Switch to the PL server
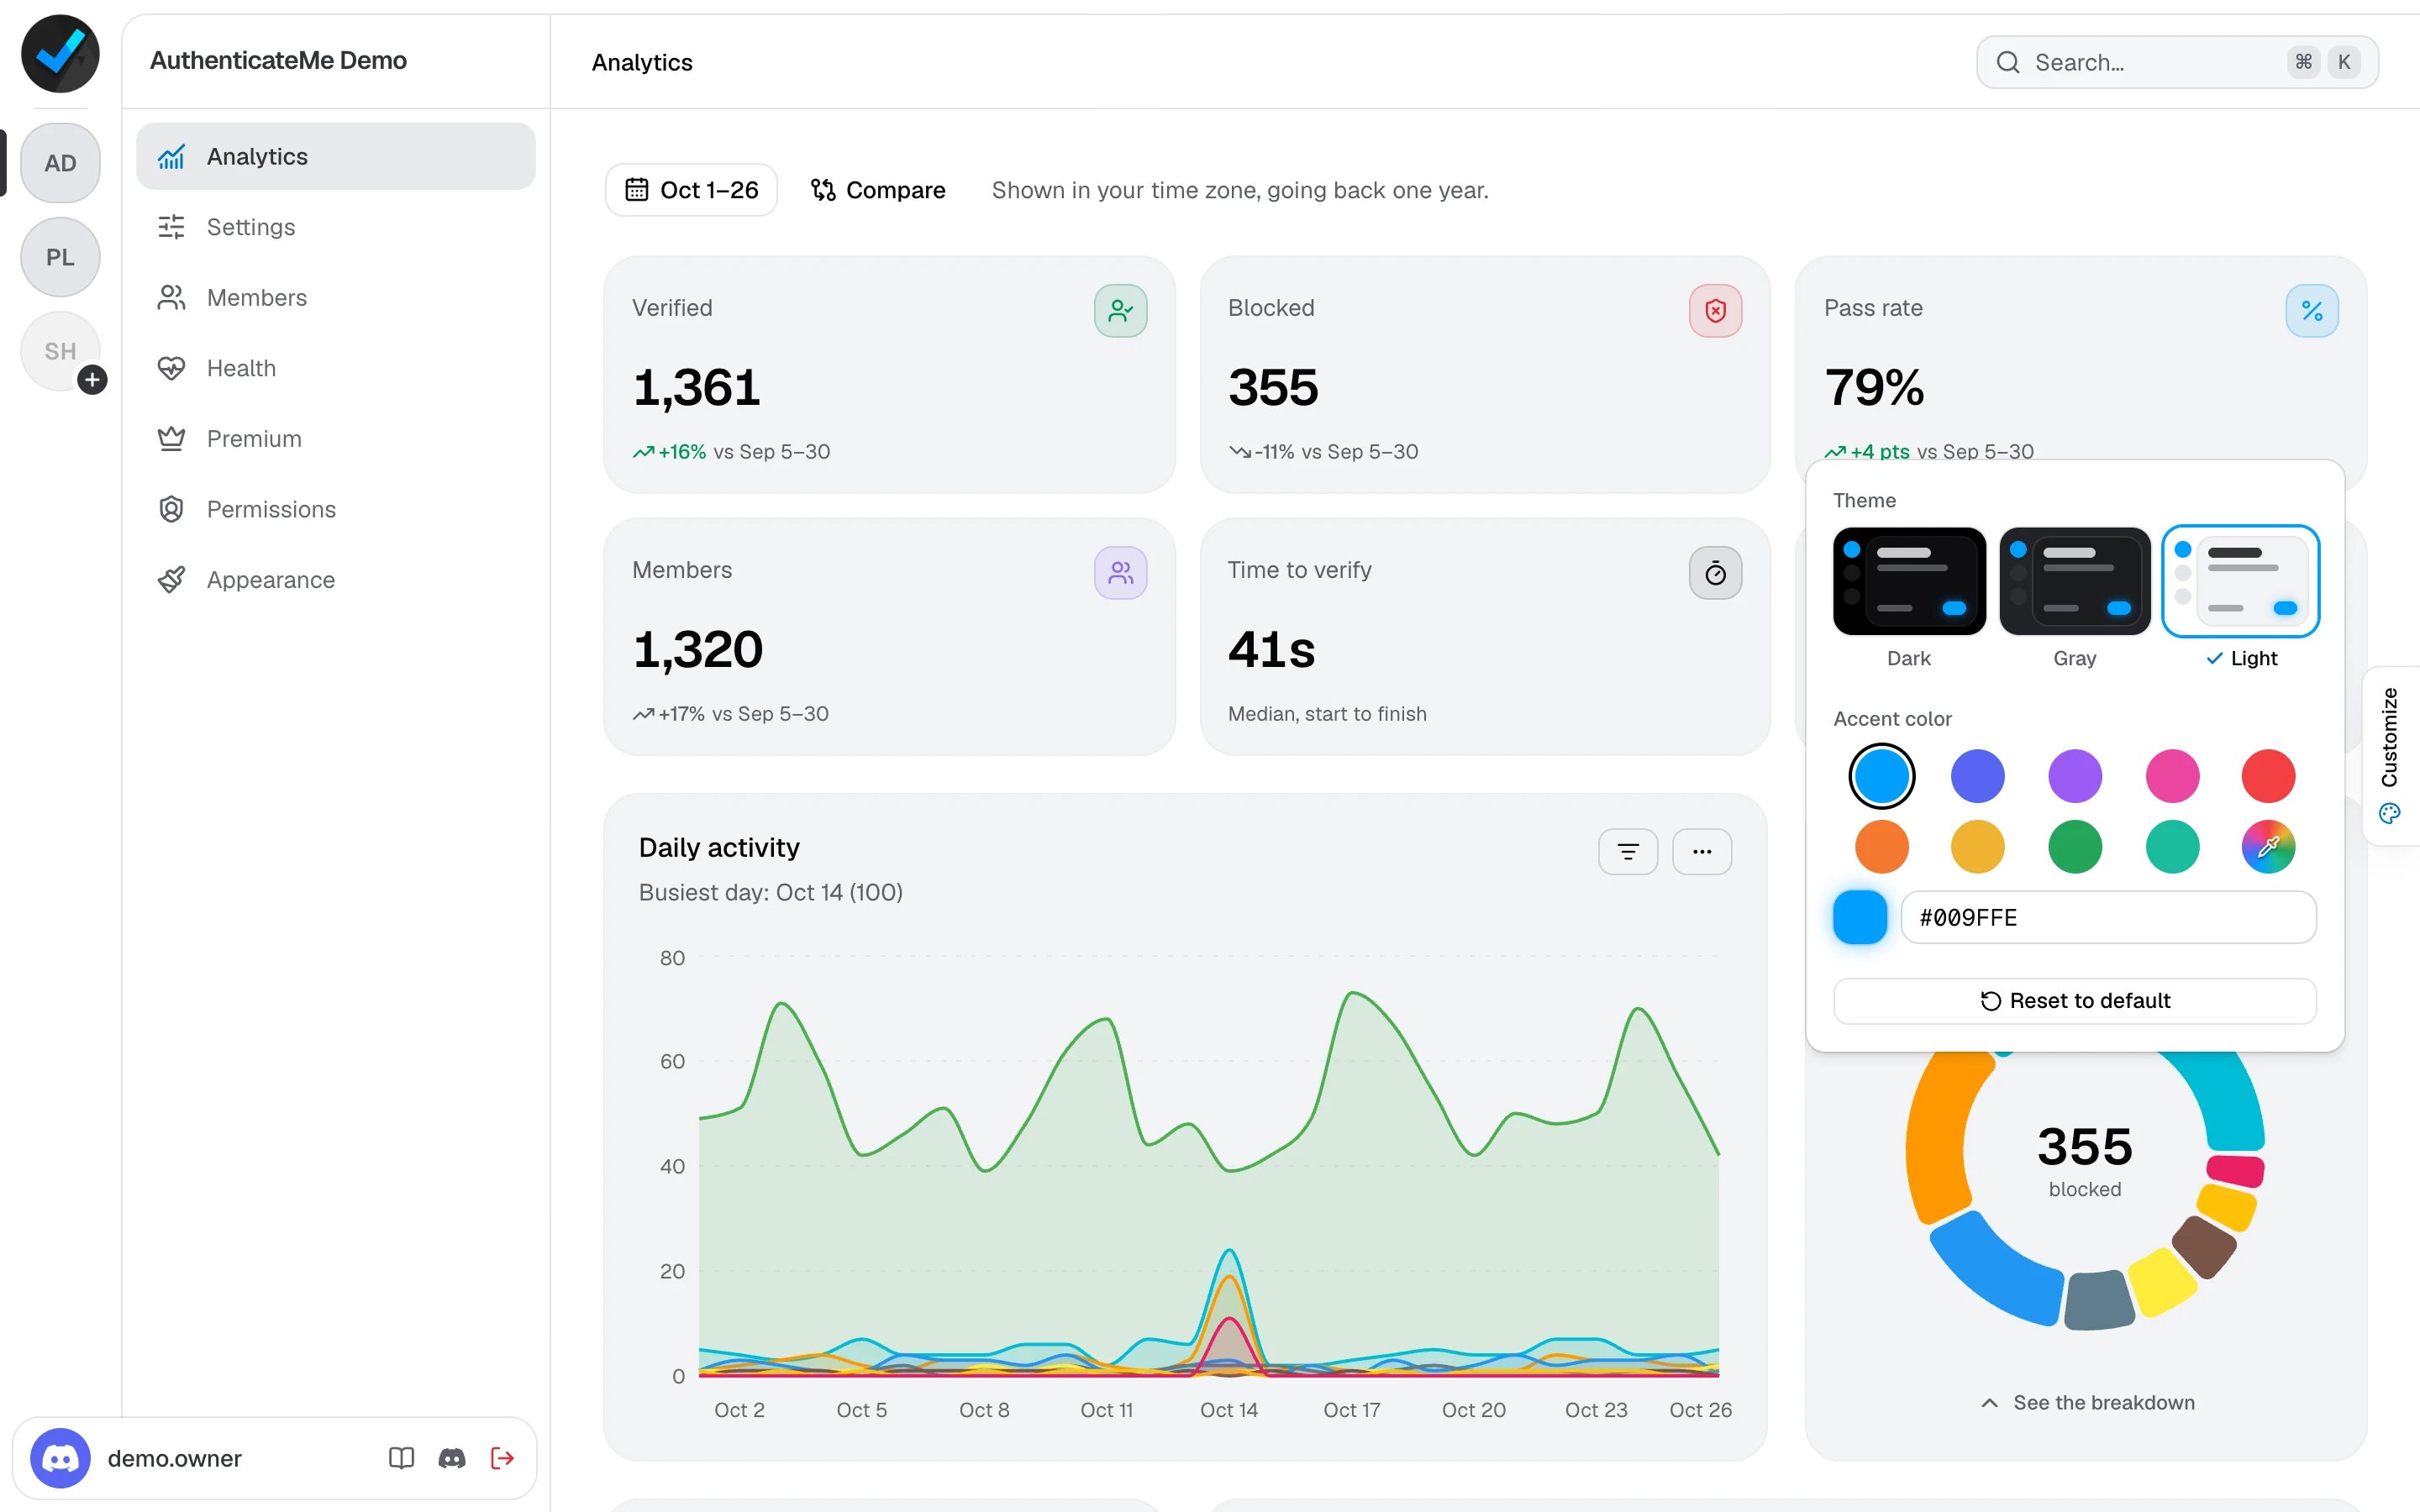The width and height of the screenshot is (2420, 1512). (x=60, y=257)
